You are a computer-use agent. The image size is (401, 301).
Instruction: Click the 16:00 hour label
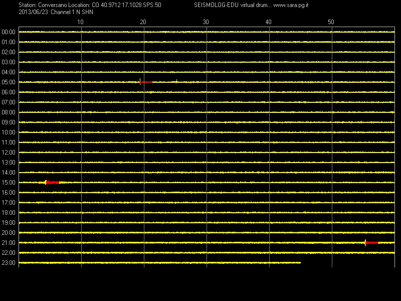[x=9, y=193]
